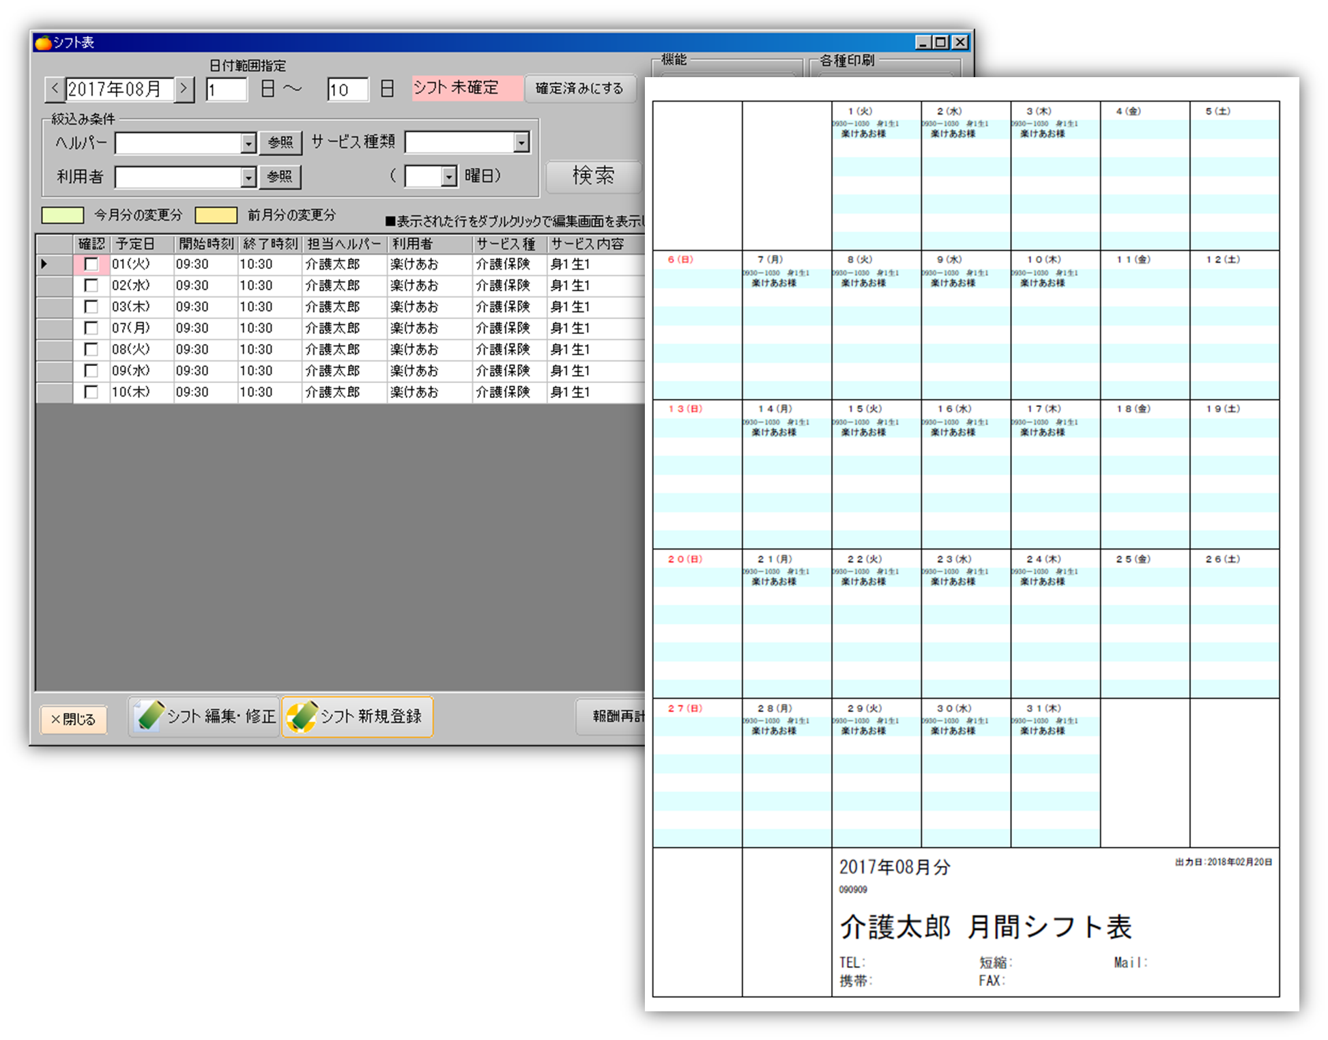Select the row indicator arrow for 01(火)

45,264
